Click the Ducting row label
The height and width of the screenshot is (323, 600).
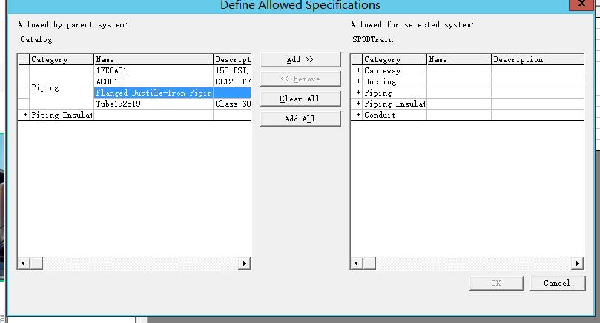pos(380,81)
